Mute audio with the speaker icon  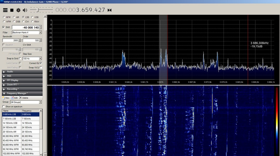pyautogui.click(x=25, y=10)
